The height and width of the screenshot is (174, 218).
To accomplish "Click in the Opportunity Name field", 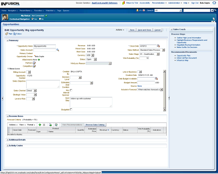I will [44, 46].
